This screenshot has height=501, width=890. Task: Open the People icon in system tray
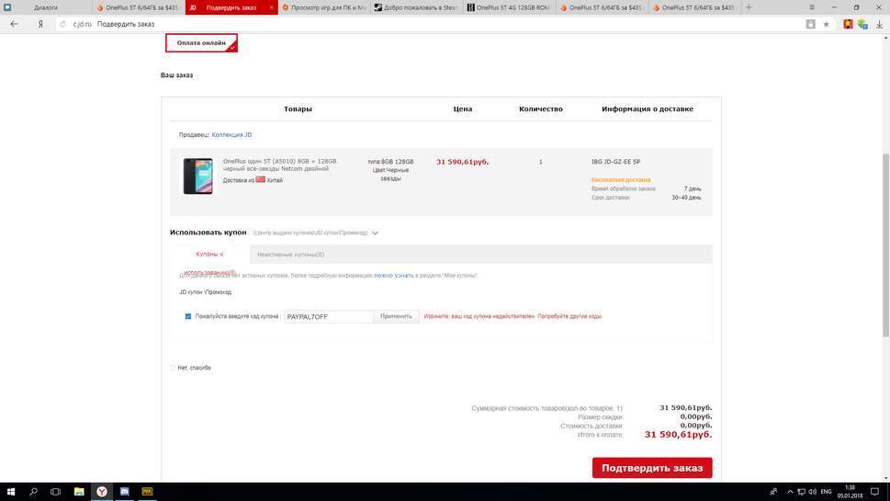(x=773, y=491)
